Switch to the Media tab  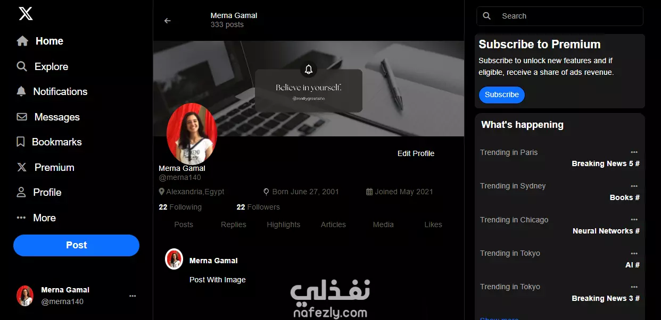tap(383, 224)
